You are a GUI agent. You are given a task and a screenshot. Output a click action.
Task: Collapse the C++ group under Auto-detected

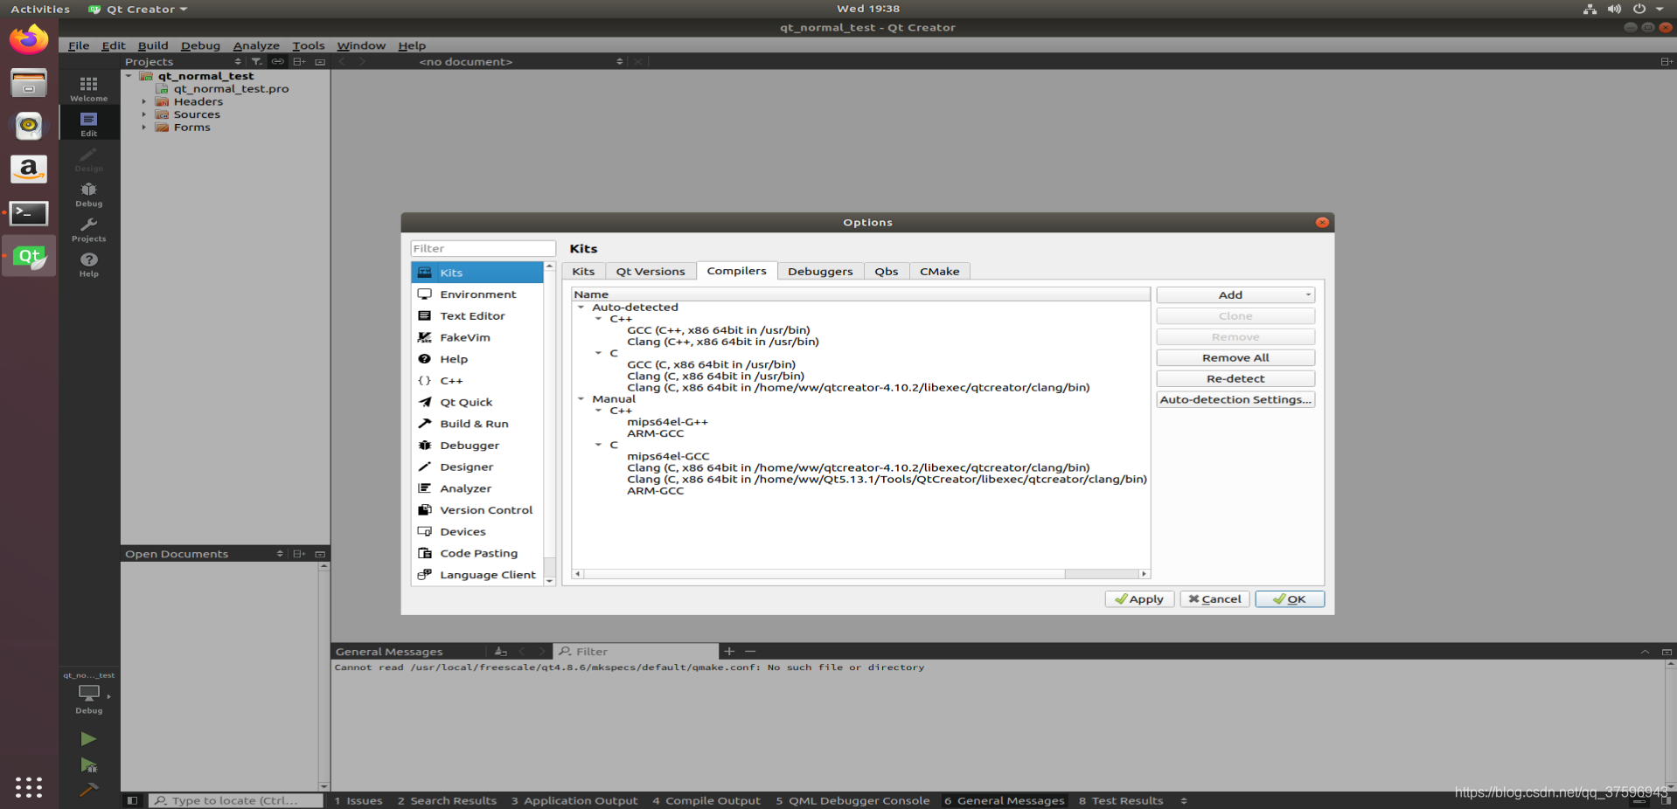coord(598,319)
